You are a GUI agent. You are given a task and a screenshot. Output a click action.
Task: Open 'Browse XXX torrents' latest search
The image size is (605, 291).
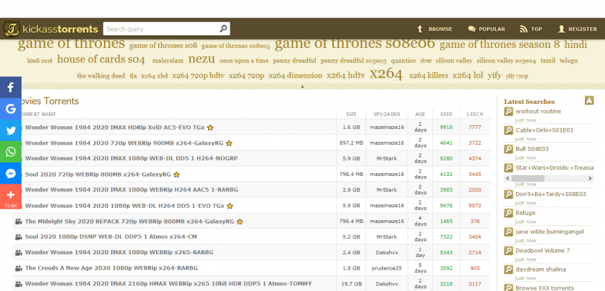pos(545,288)
